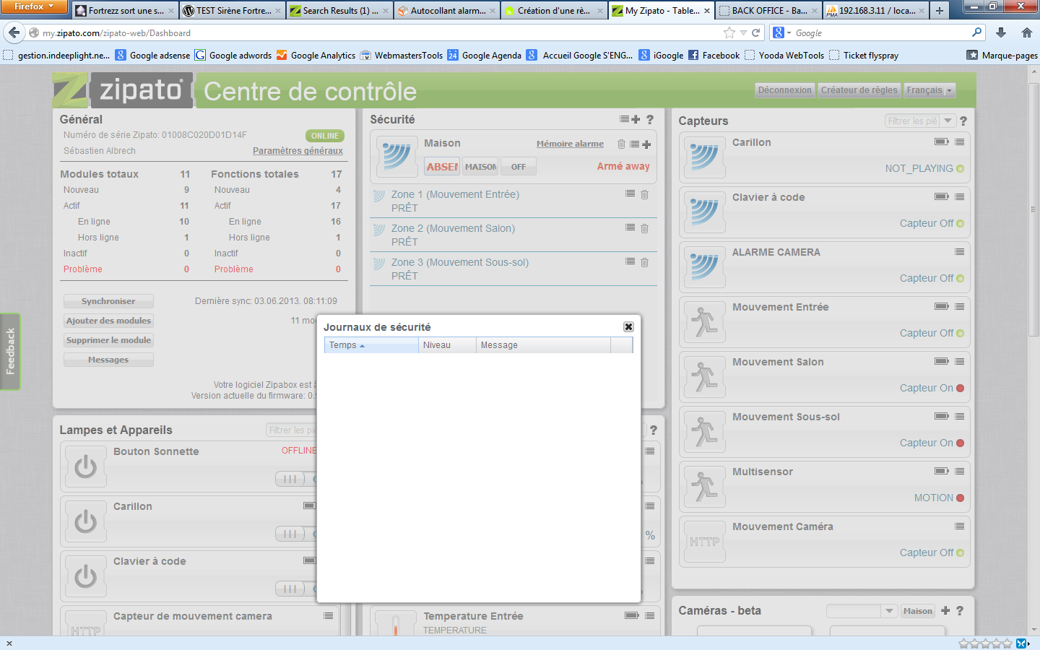Set Maison alarm to OFF
The width and height of the screenshot is (1040, 650).
click(519, 167)
